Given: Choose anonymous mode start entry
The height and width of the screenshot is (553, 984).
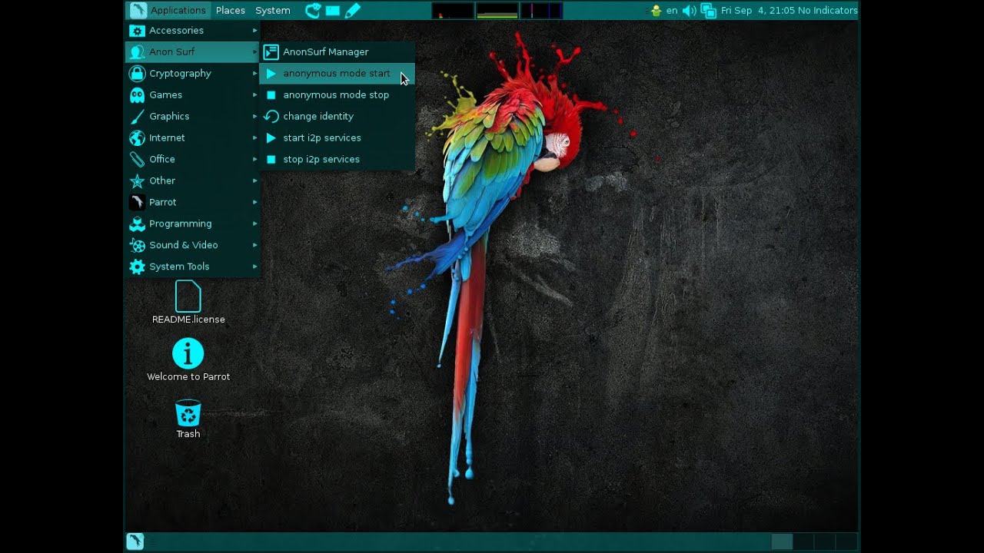Looking at the screenshot, I should pyautogui.click(x=337, y=74).
